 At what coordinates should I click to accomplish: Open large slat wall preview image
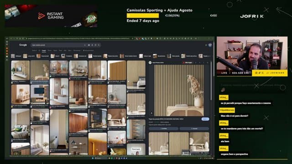click(179, 90)
